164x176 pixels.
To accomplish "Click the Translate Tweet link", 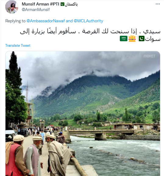I will click(x=18, y=46).
